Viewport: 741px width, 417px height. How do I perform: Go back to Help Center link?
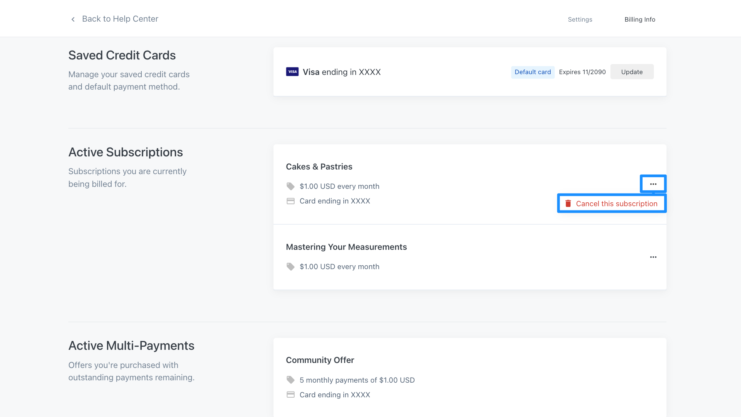[120, 19]
